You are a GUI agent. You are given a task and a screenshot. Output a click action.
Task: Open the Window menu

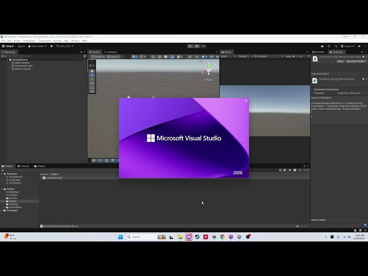pyautogui.click(x=75, y=41)
